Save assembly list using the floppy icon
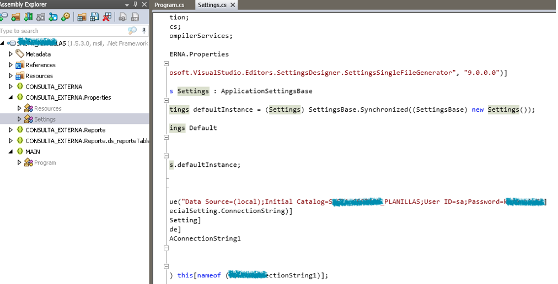 94,17
